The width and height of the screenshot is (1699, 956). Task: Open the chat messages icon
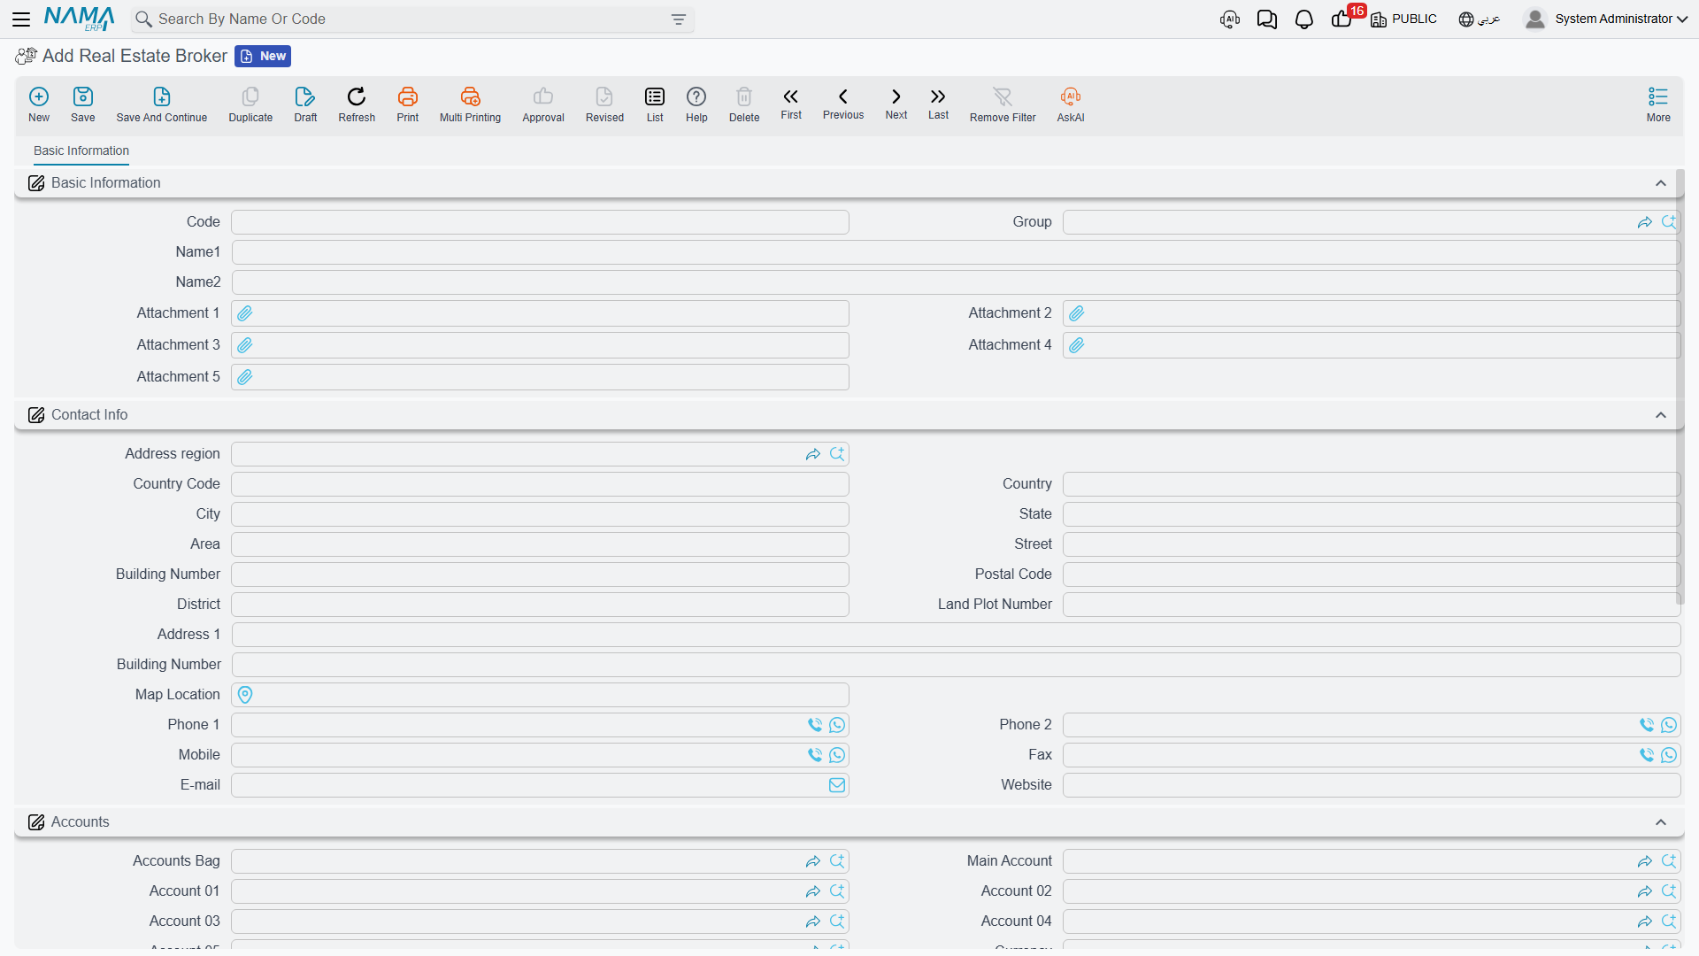pos(1267,19)
